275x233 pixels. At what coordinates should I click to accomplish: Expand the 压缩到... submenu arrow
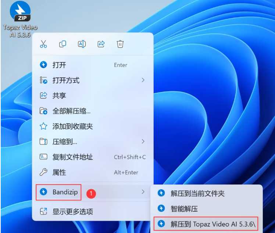click(x=143, y=141)
